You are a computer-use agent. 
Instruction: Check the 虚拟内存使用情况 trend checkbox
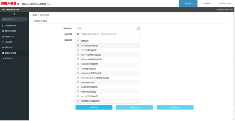(78, 73)
